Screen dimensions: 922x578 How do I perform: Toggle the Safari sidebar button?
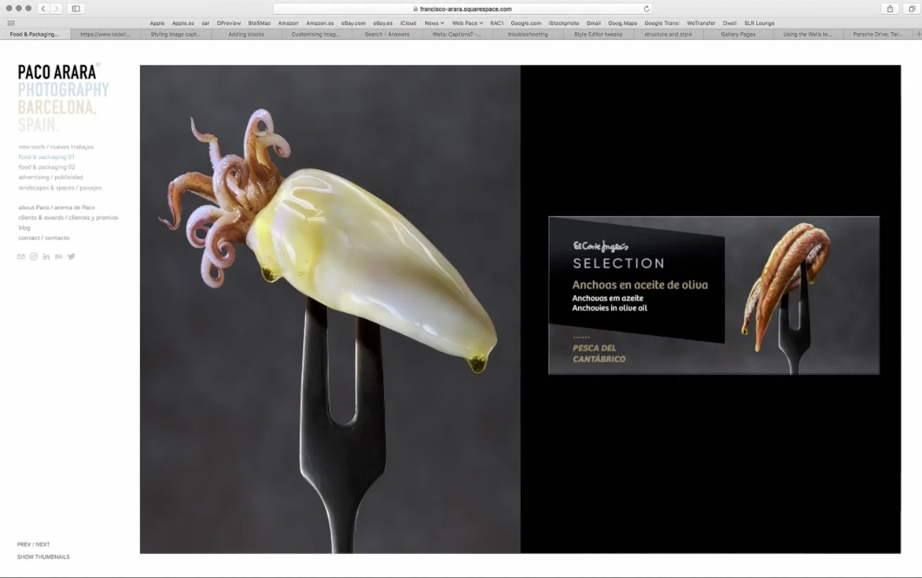pos(76,8)
